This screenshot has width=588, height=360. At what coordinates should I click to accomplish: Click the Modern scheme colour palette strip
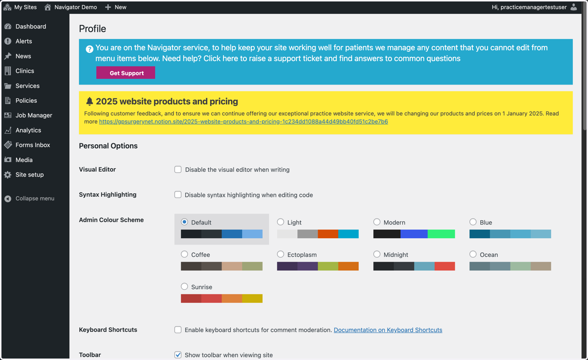coord(414,234)
